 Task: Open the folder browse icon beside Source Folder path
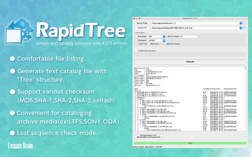(x=244, y=23)
